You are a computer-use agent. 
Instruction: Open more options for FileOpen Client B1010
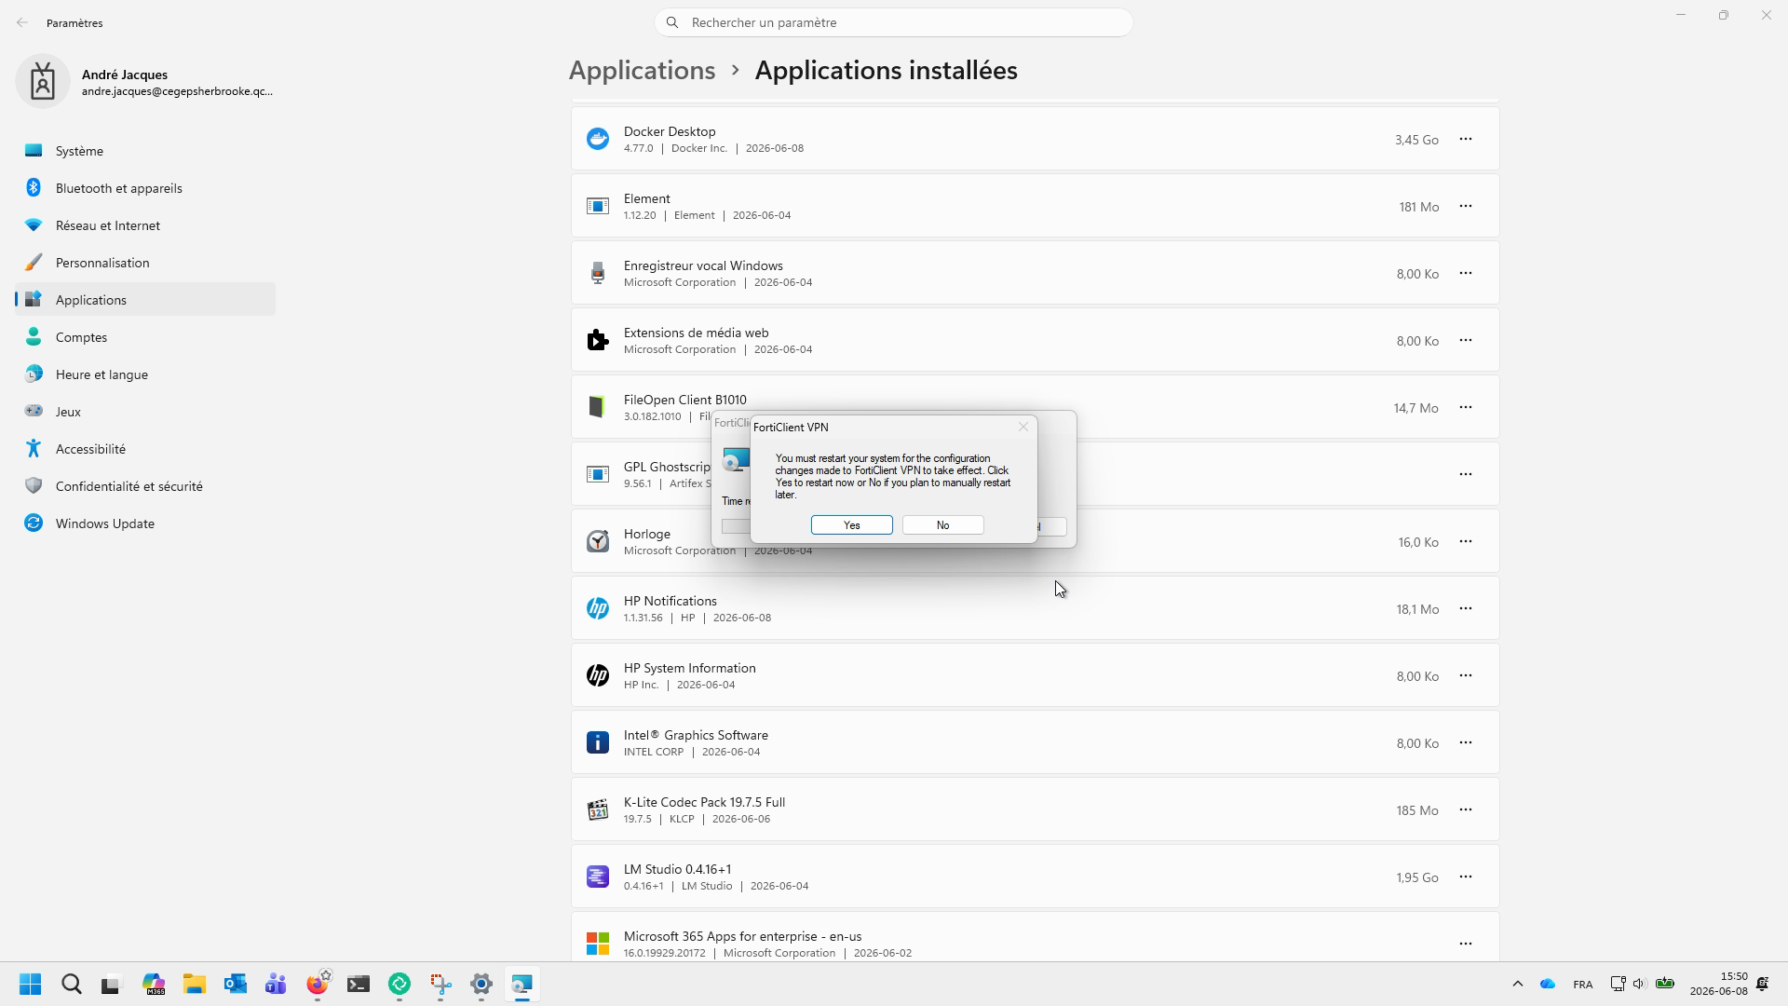[x=1466, y=407]
